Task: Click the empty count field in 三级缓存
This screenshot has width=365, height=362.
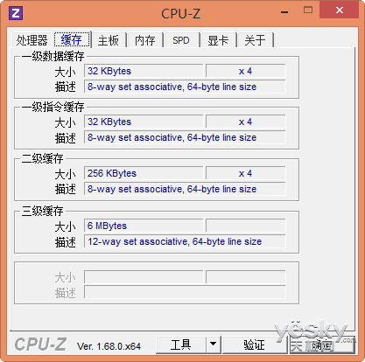Action: coord(245,226)
